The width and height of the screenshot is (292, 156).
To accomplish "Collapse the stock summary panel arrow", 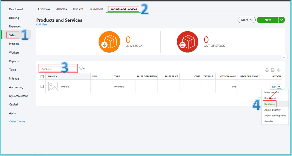I will coord(284,57).
